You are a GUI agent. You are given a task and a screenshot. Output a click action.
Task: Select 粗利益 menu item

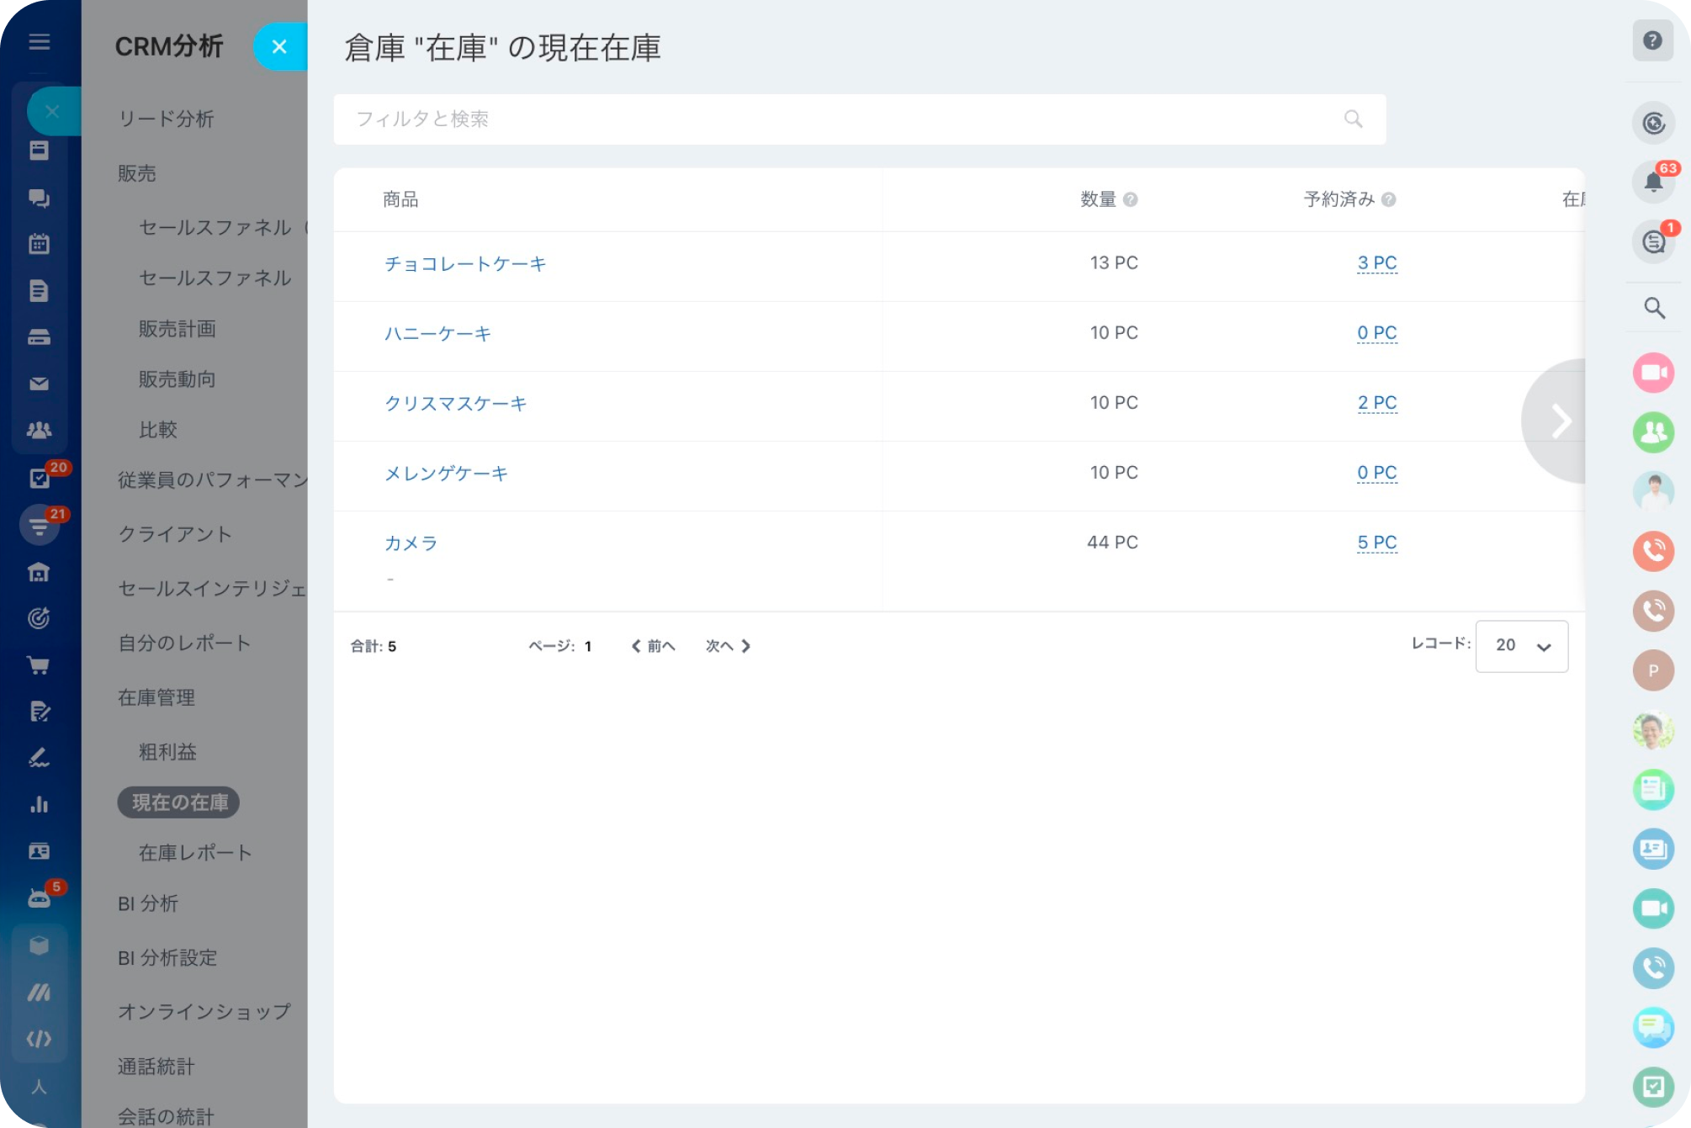tap(167, 752)
